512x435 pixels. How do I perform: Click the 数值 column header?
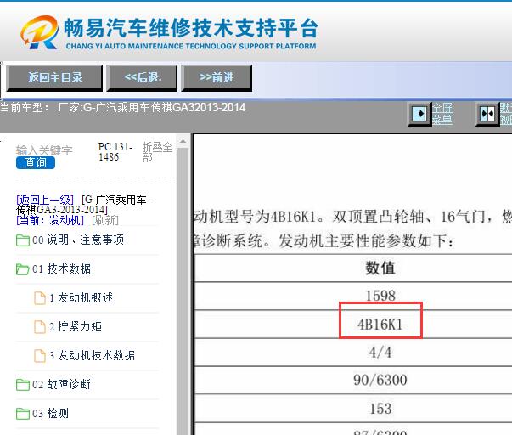point(380,268)
